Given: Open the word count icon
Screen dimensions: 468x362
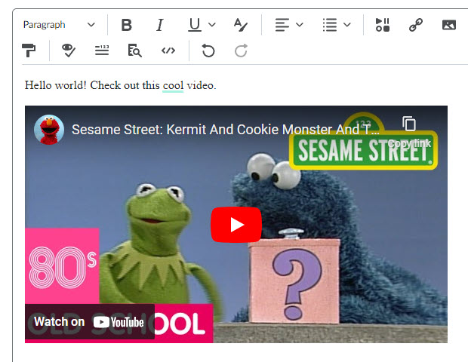Looking at the screenshot, I should [102, 51].
